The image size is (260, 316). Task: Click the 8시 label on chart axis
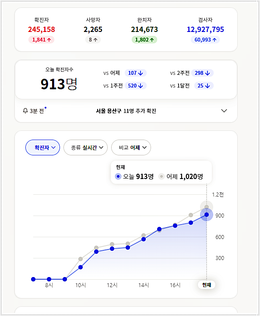pyautogui.click(x=49, y=285)
